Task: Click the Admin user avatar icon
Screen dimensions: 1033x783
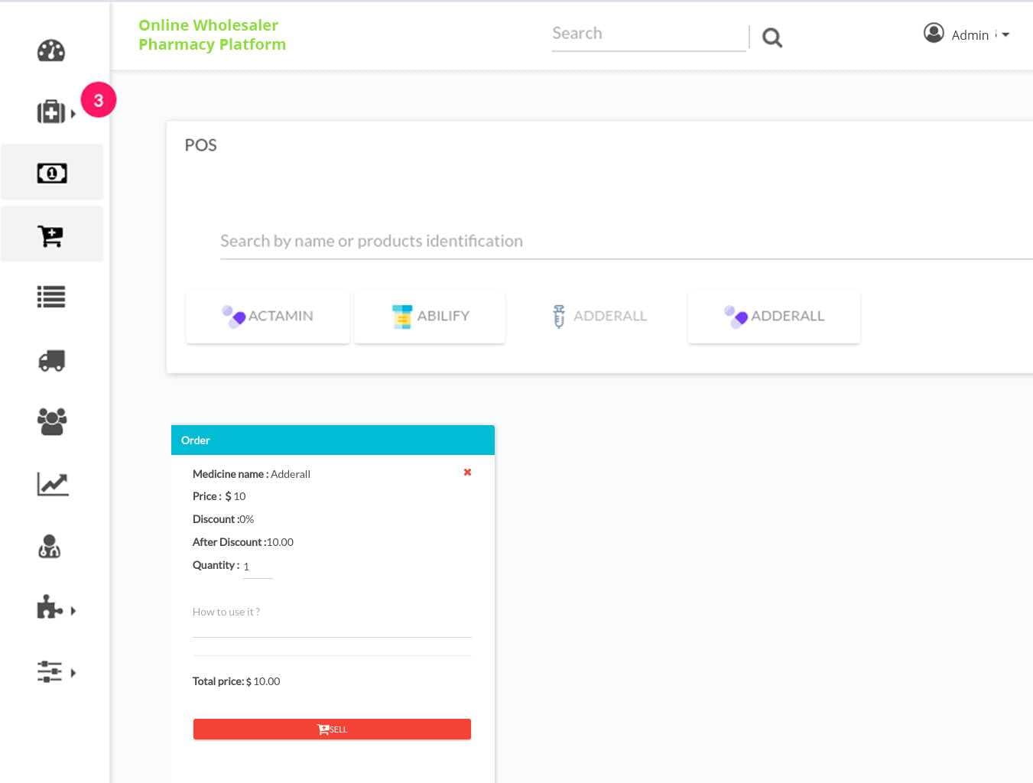Action: [x=934, y=33]
